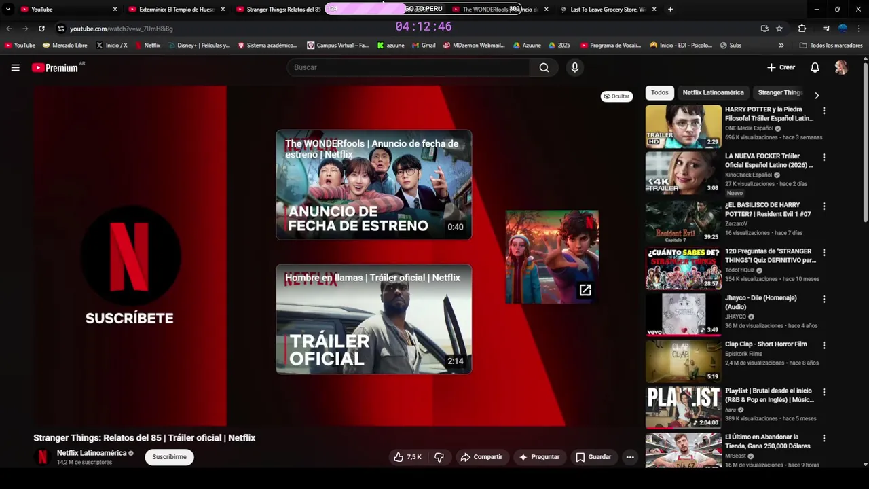Screen dimensions: 869x489
Task: Open options menu for HARRY POTTER trailer
Action: 824,111
